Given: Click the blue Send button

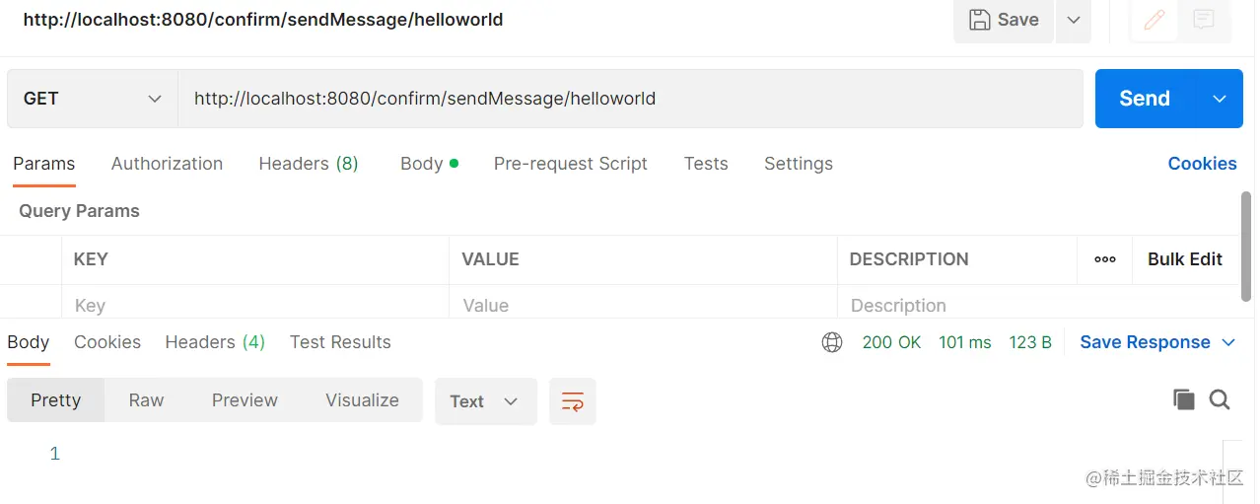Looking at the screenshot, I should [x=1145, y=99].
